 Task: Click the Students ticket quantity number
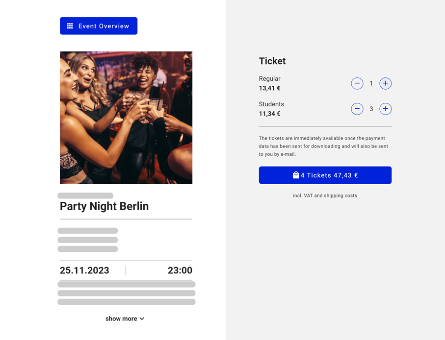click(x=371, y=109)
